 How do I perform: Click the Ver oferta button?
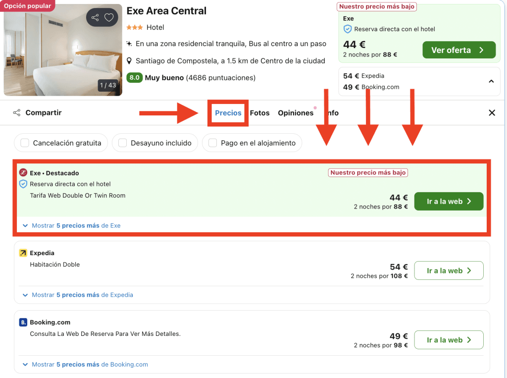[x=458, y=50]
